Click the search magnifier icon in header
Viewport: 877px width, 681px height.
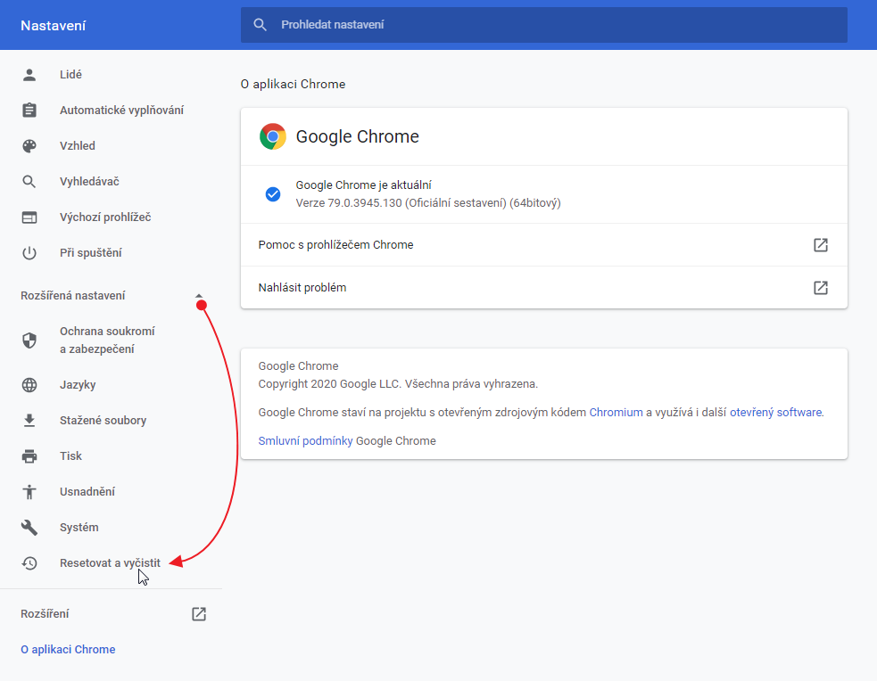(x=261, y=25)
